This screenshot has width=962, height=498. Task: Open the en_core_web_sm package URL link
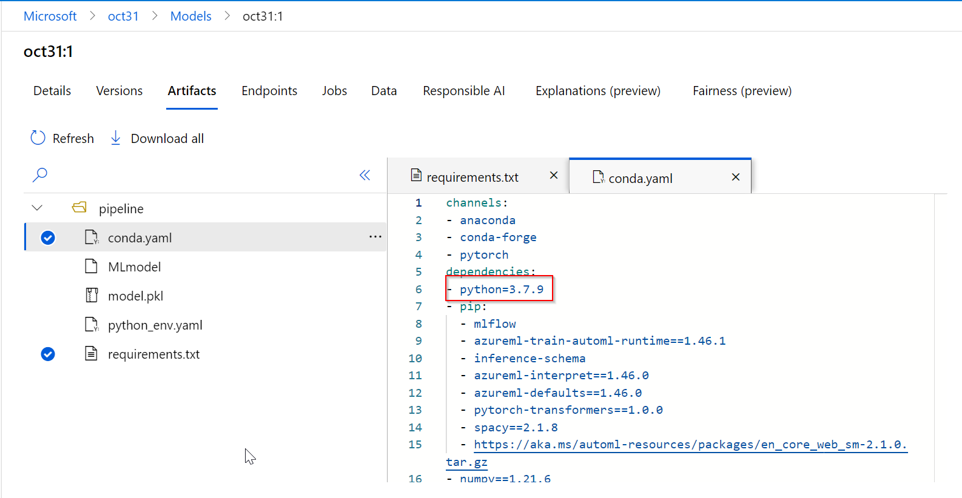[x=690, y=445]
